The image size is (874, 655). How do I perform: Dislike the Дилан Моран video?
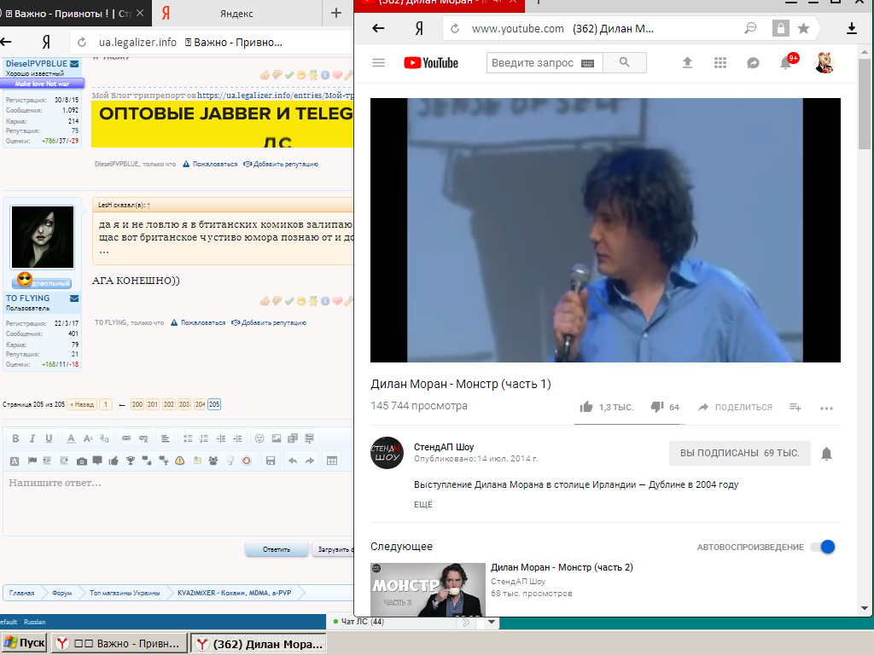[x=657, y=407]
